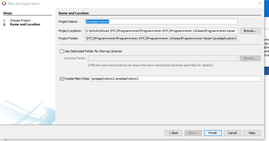
Task: Click the Project Folder path field
Action: coord(161,38)
